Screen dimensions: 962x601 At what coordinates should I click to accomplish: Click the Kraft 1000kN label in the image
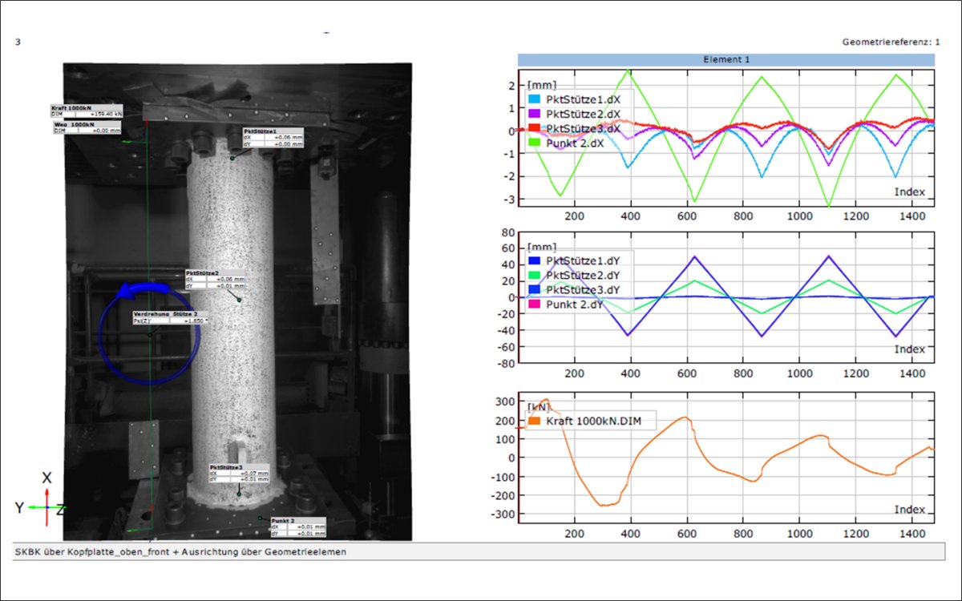click(87, 112)
